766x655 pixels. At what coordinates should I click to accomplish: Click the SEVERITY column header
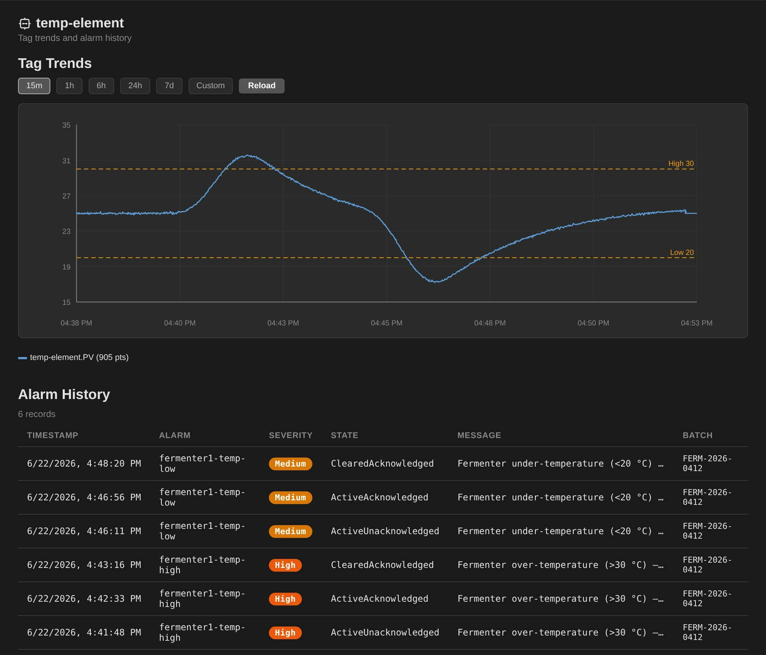tap(291, 435)
